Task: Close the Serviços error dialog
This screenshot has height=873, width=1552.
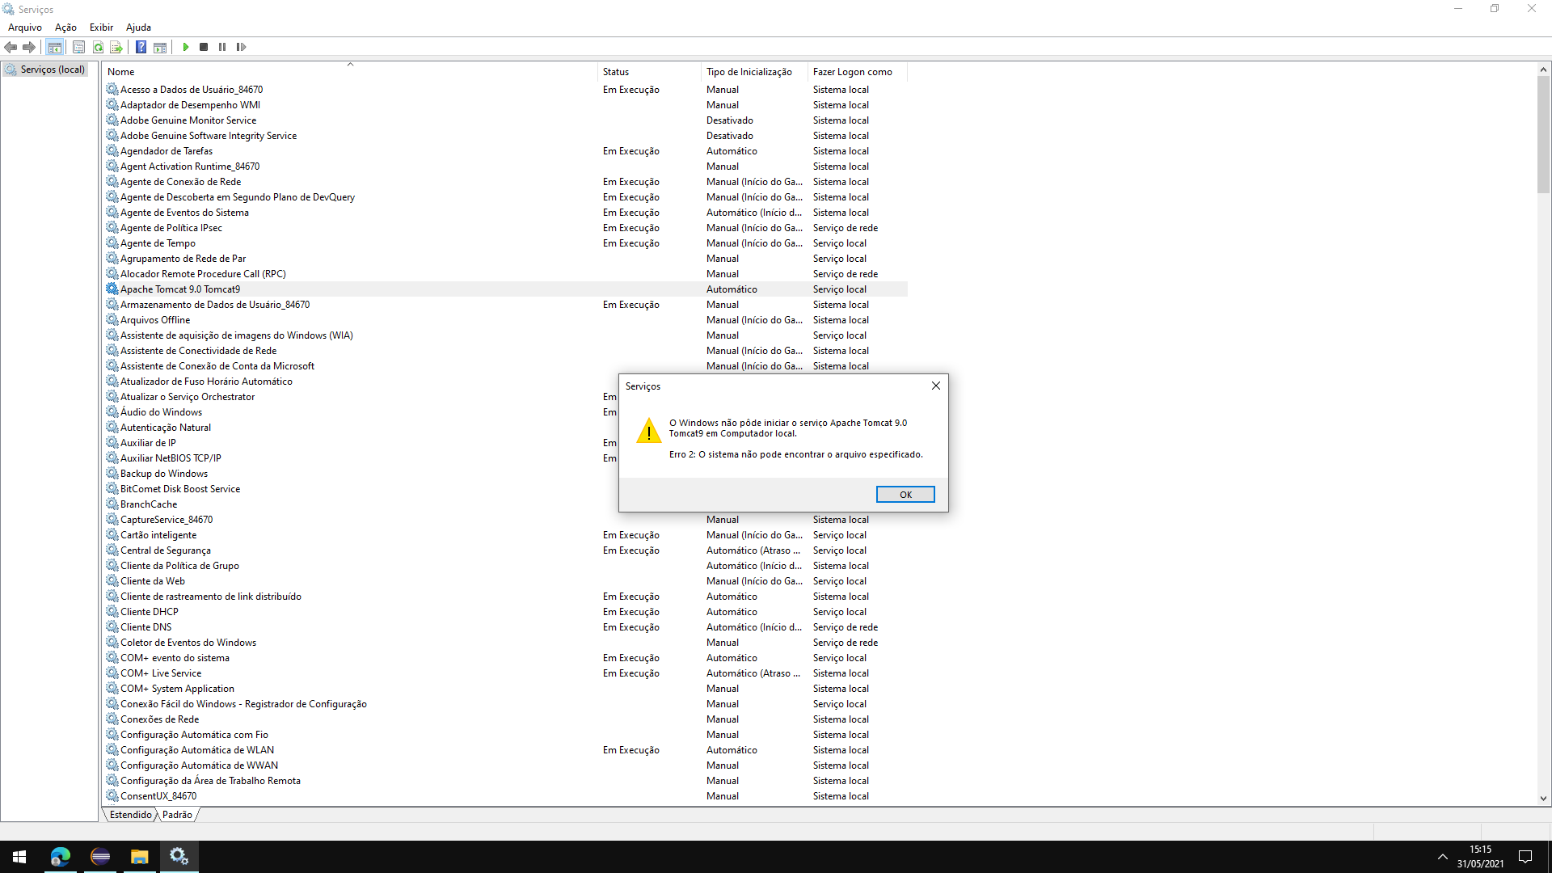Action: tap(936, 386)
